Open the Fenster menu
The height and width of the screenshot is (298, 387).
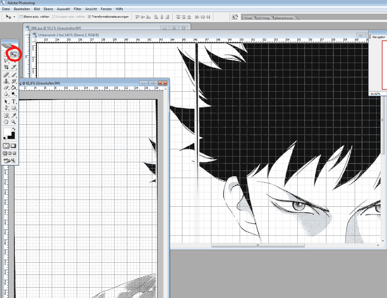point(107,9)
